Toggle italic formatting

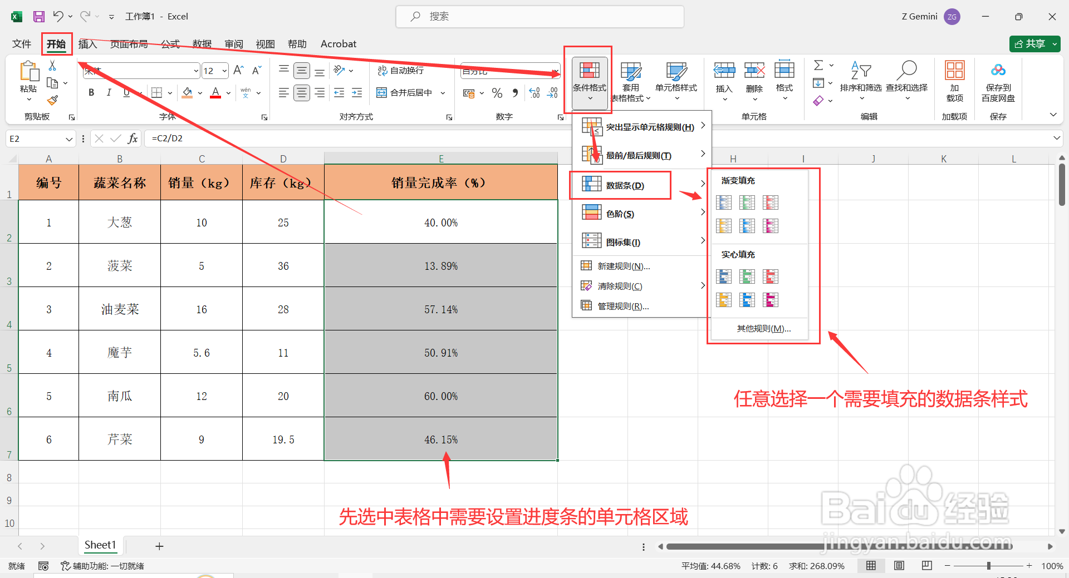click(x=109, y=92)
